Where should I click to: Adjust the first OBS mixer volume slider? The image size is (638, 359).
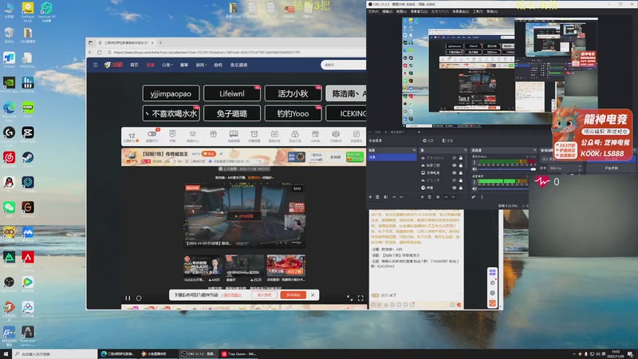tap(507, 169)
